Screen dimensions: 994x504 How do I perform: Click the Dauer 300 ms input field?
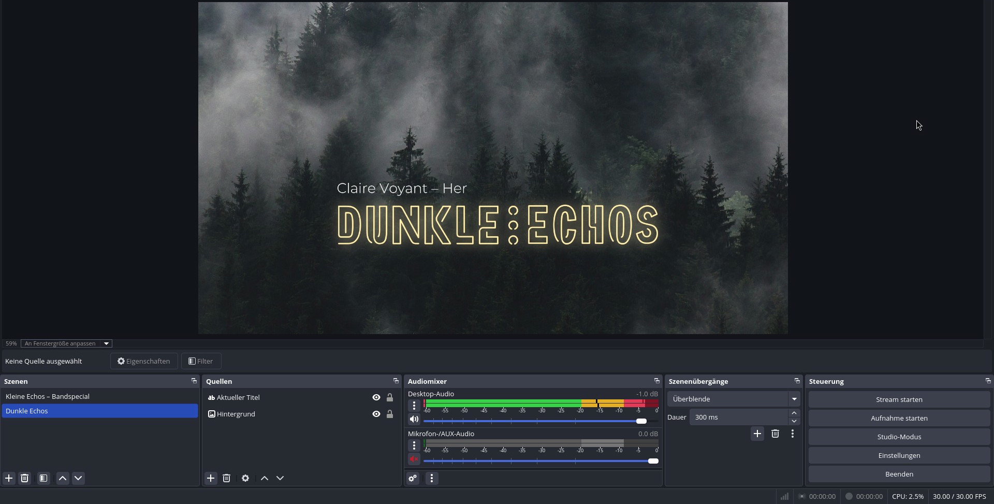(x=739, y=417)
